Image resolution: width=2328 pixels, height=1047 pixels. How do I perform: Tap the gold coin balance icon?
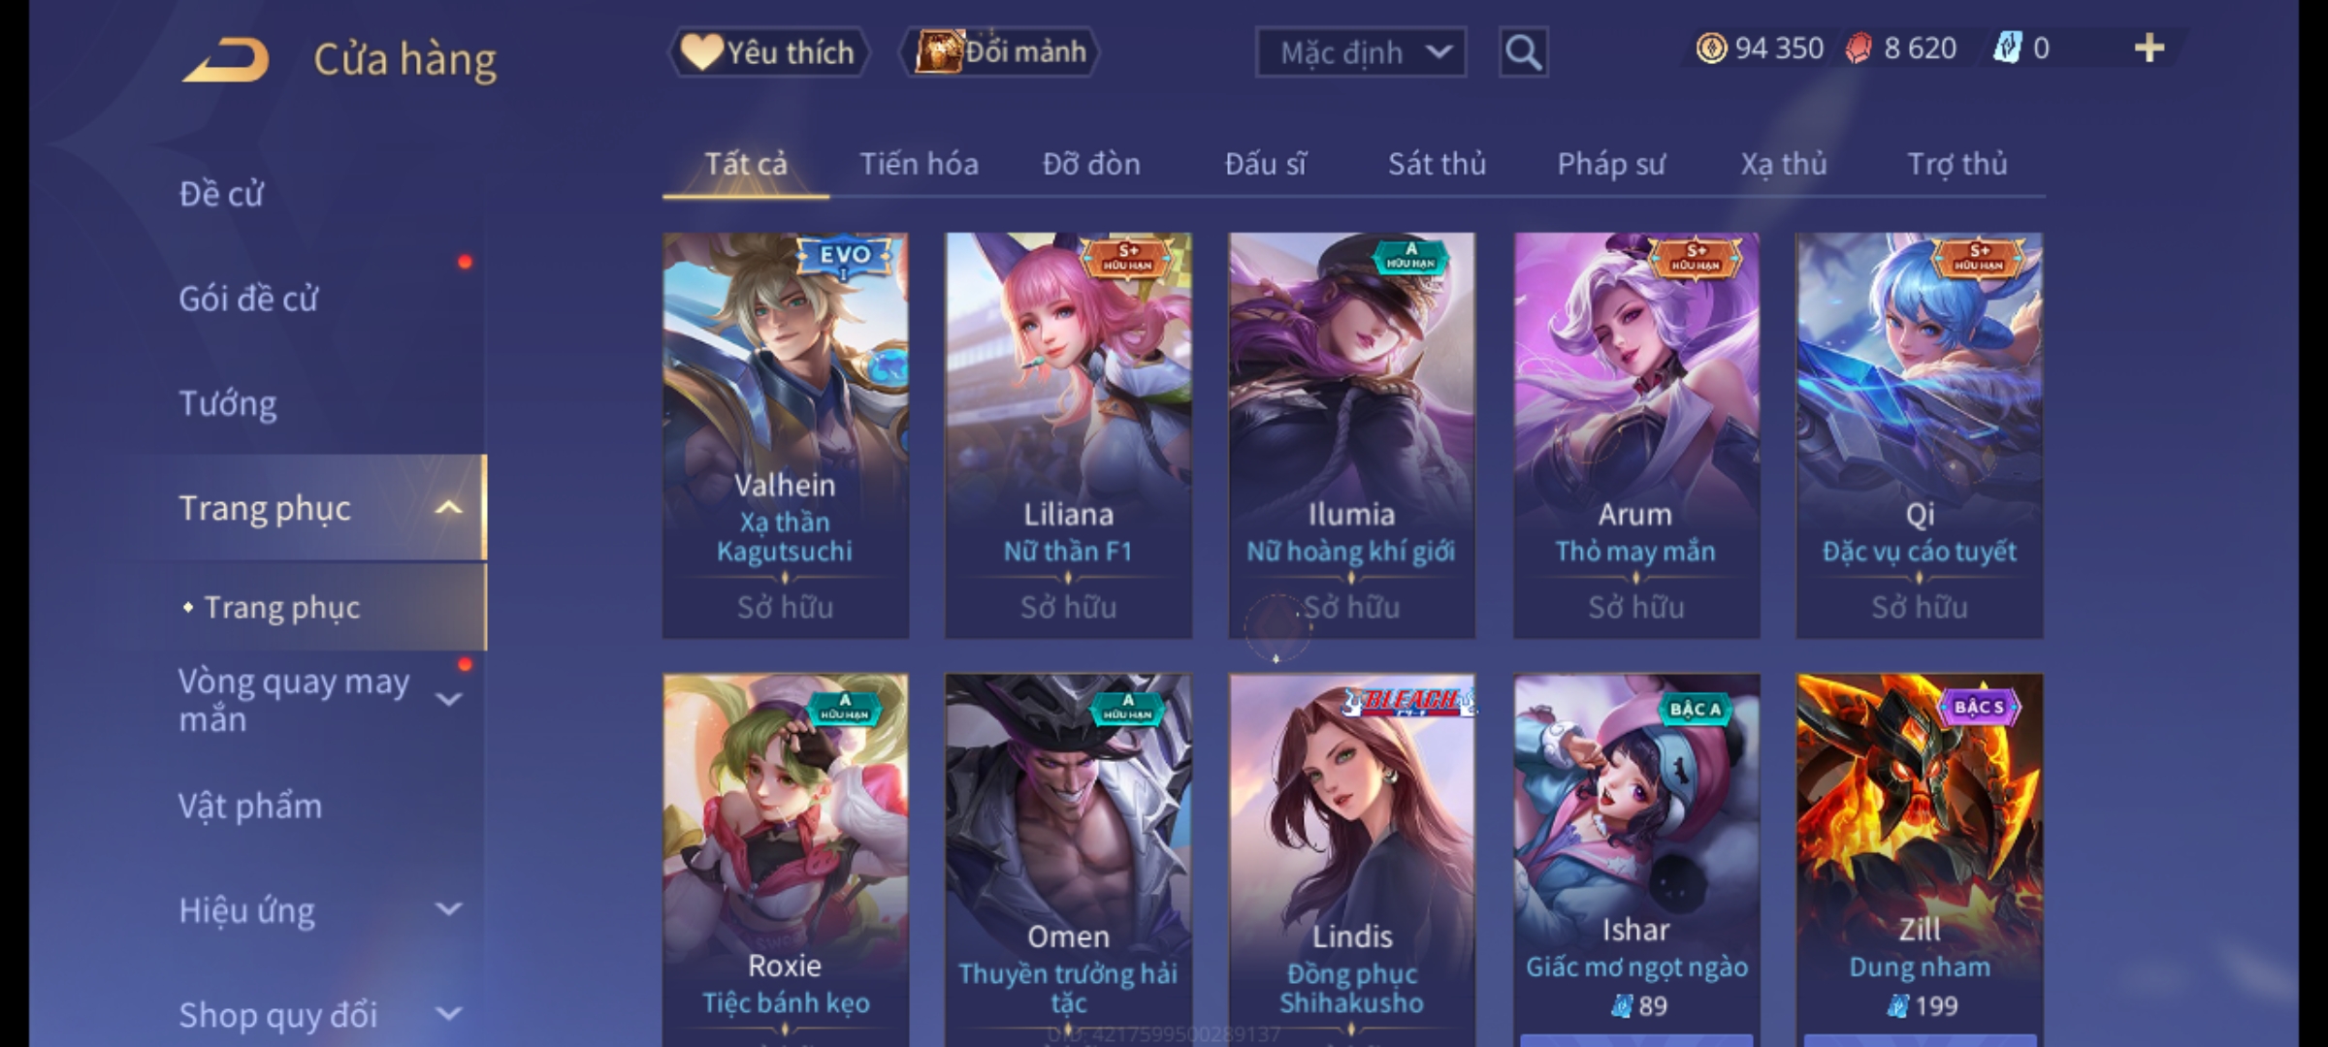tap(1711, 48)
